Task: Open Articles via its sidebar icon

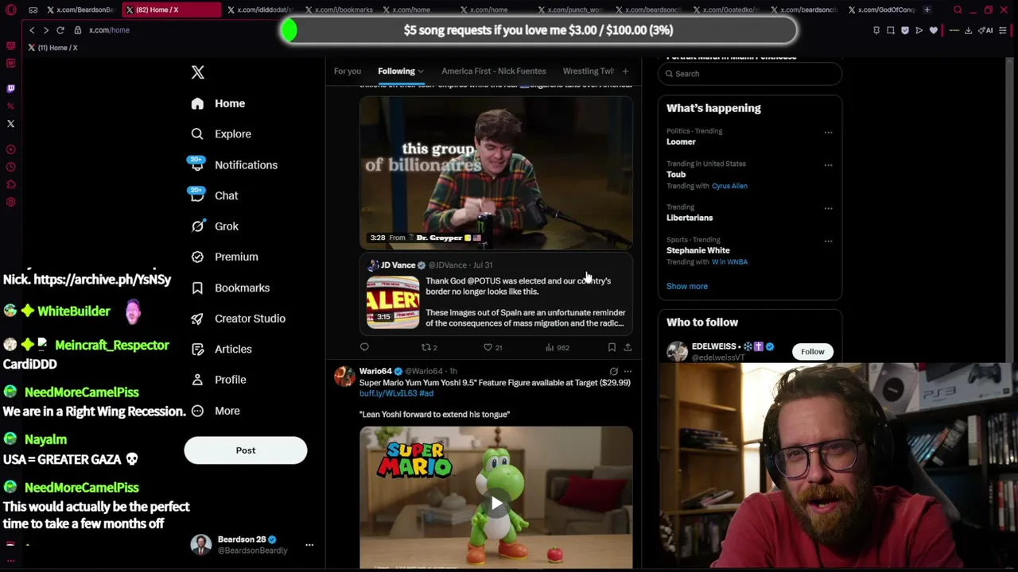Action: click(x=197, y=349)
